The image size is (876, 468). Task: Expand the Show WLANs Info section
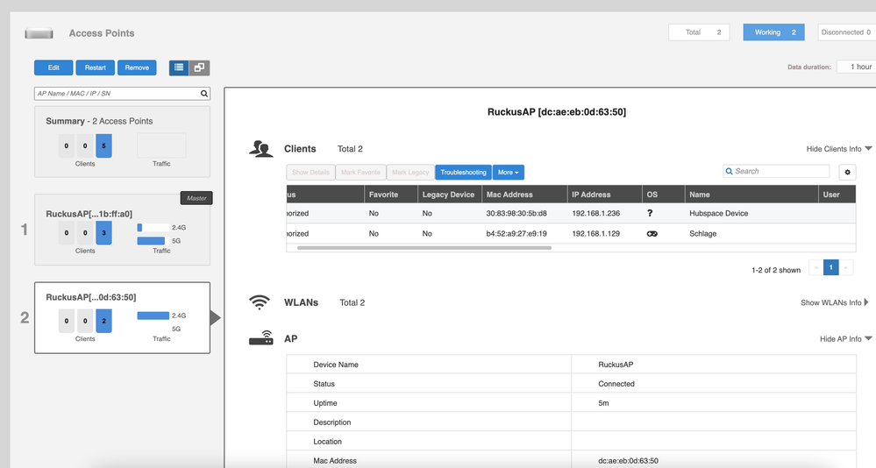[x=834, y=302]
